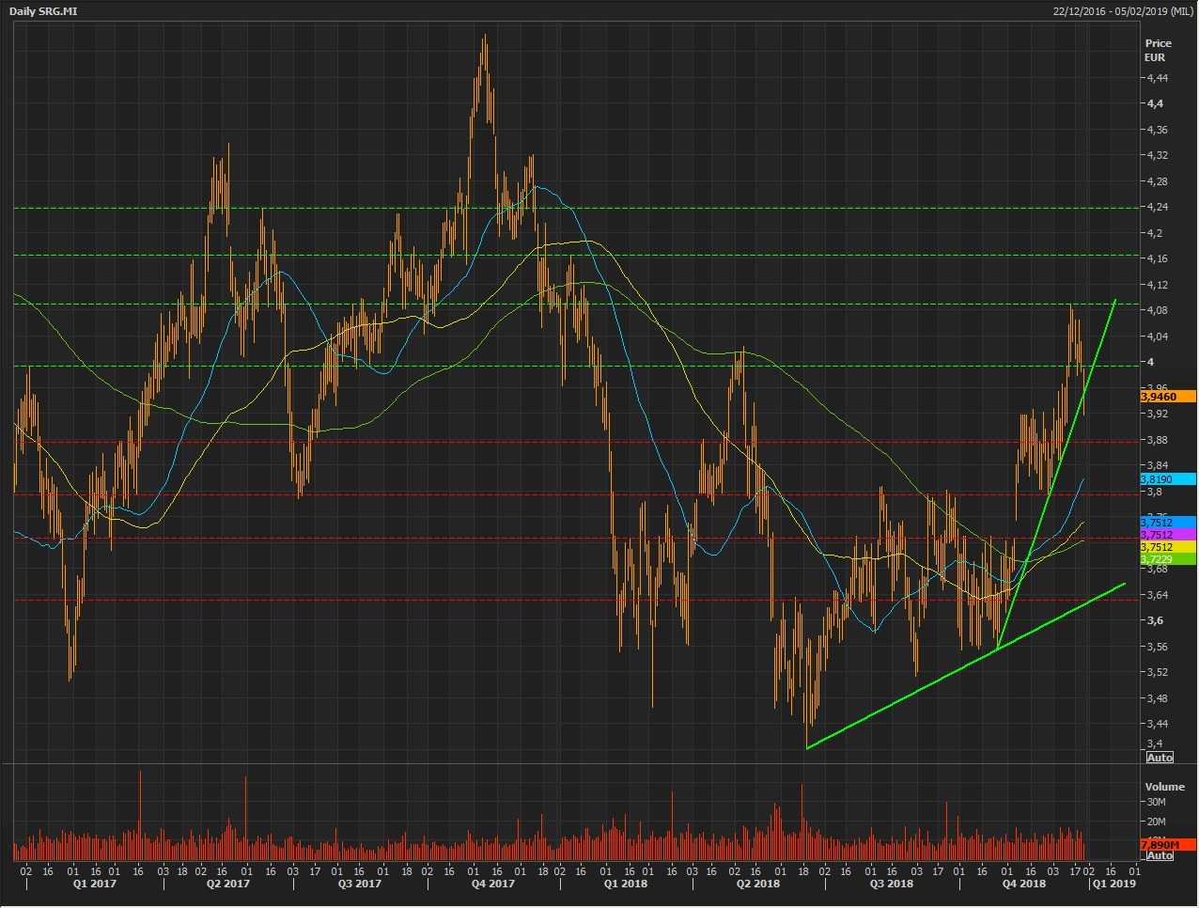Image resolution: width=1199 pixels, height=908 pixels.
Task: Click the Daily SRG.MI chart title
Action: pyautogui.click(x=43, y=10)
